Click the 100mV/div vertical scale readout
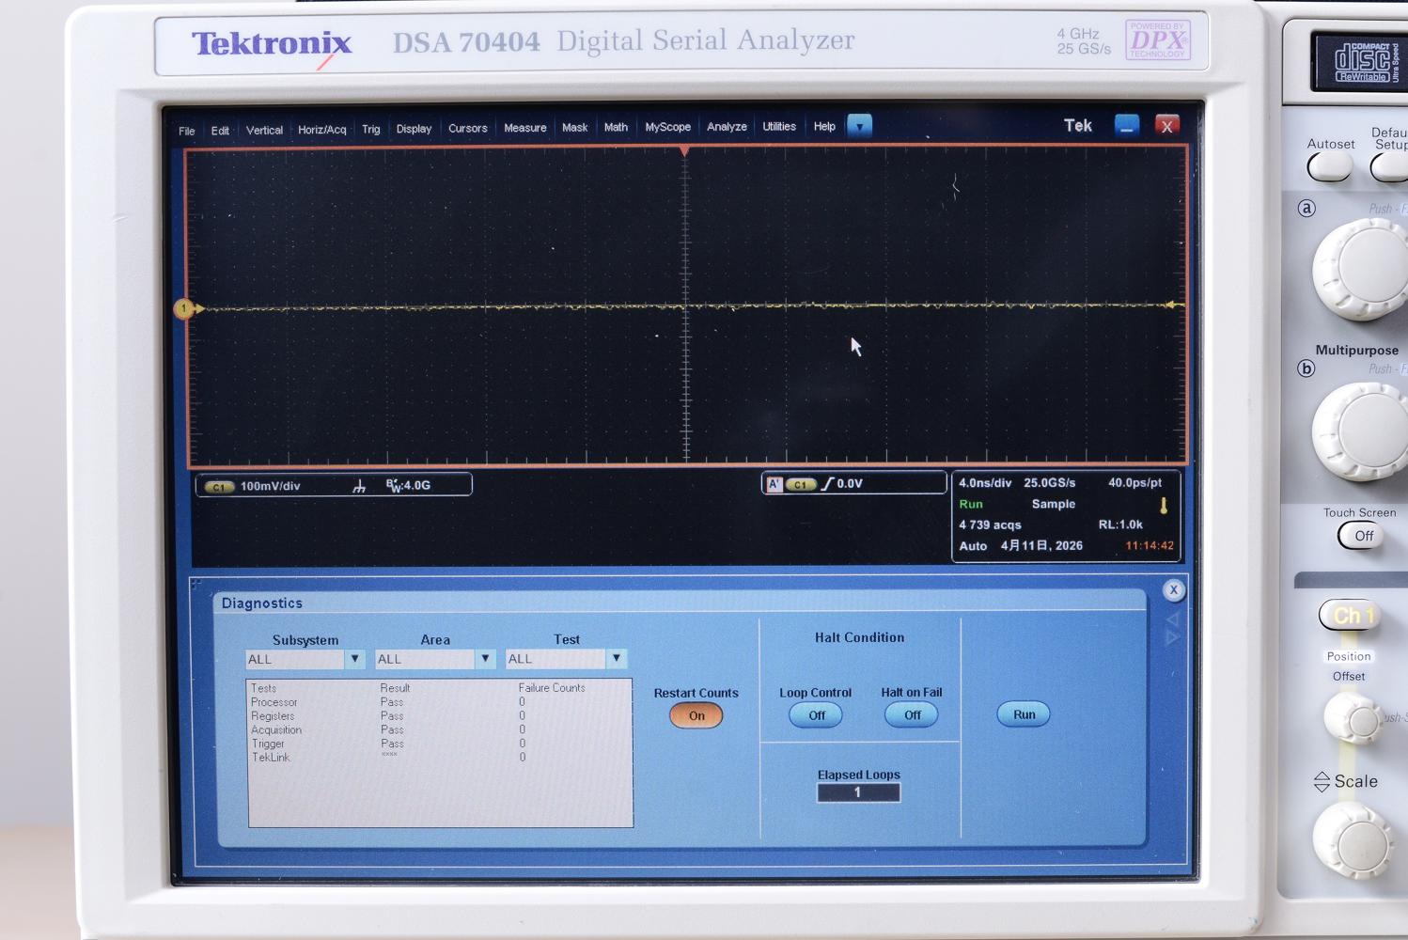1408x940 pixels. click(271, 486)
